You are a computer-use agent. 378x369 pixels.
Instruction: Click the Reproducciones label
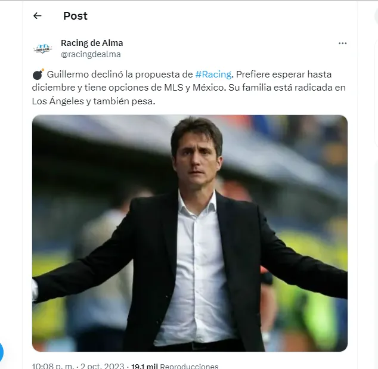[189, 366]
